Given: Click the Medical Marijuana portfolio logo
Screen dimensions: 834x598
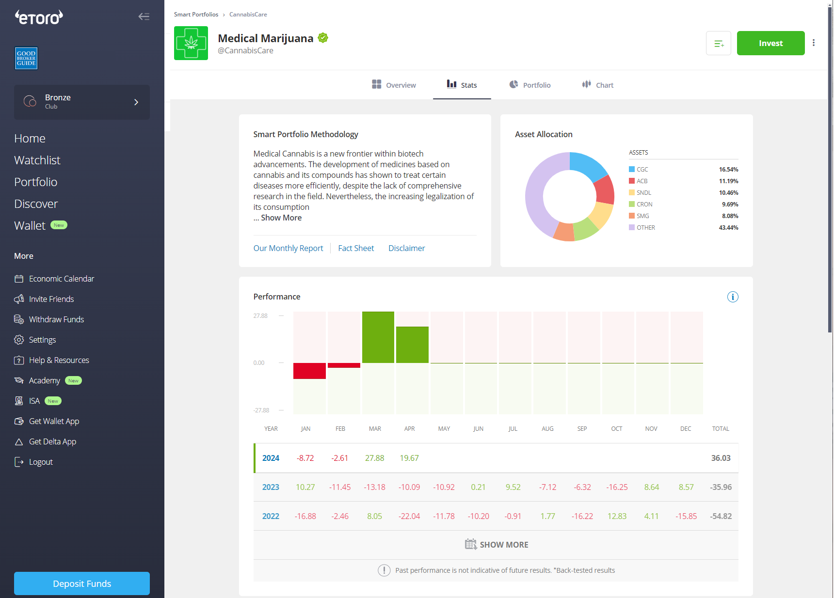Looking at the screenshot, I should click(191, 43).
